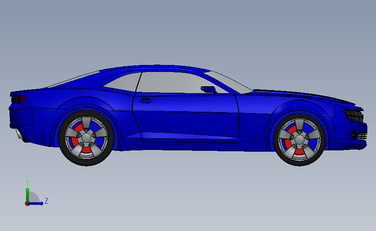Select the rear bumper face
Screen dimensions: 376x231
click(x=21, y=117)
